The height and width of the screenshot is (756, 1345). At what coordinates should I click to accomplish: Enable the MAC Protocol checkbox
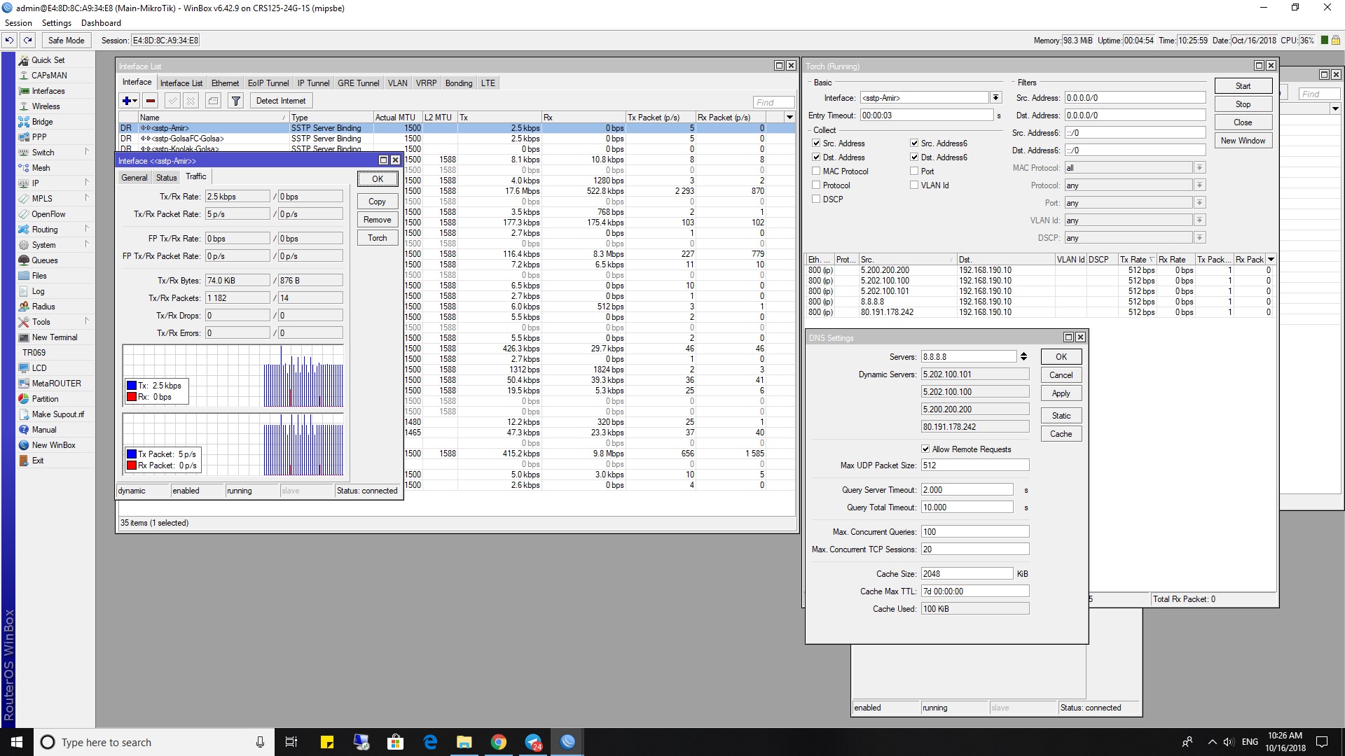816,171
